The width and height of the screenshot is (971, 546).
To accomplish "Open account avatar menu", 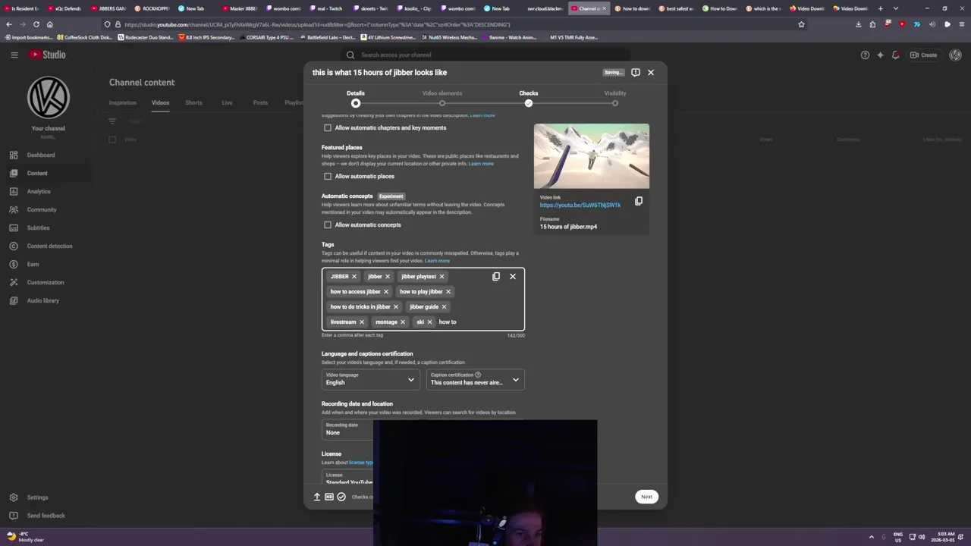I will click(x=955, y=55).
